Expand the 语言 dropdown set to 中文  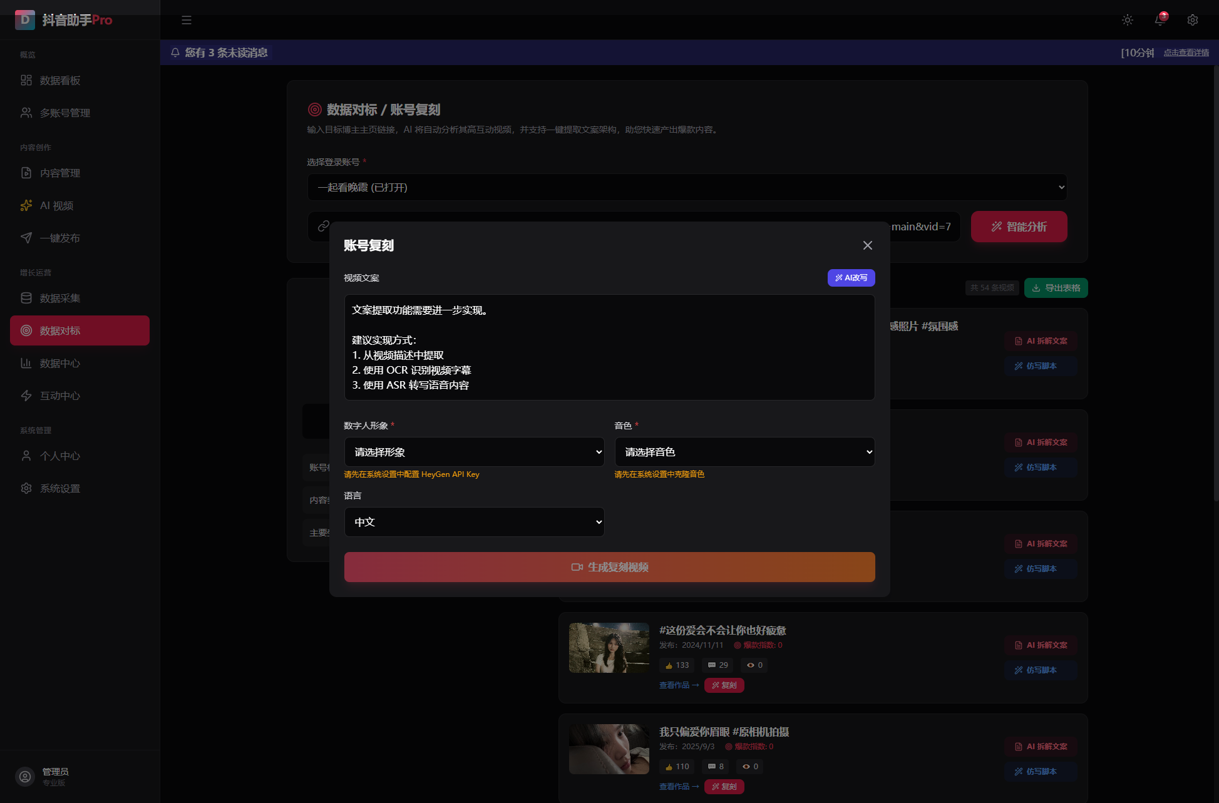[474, 522]
